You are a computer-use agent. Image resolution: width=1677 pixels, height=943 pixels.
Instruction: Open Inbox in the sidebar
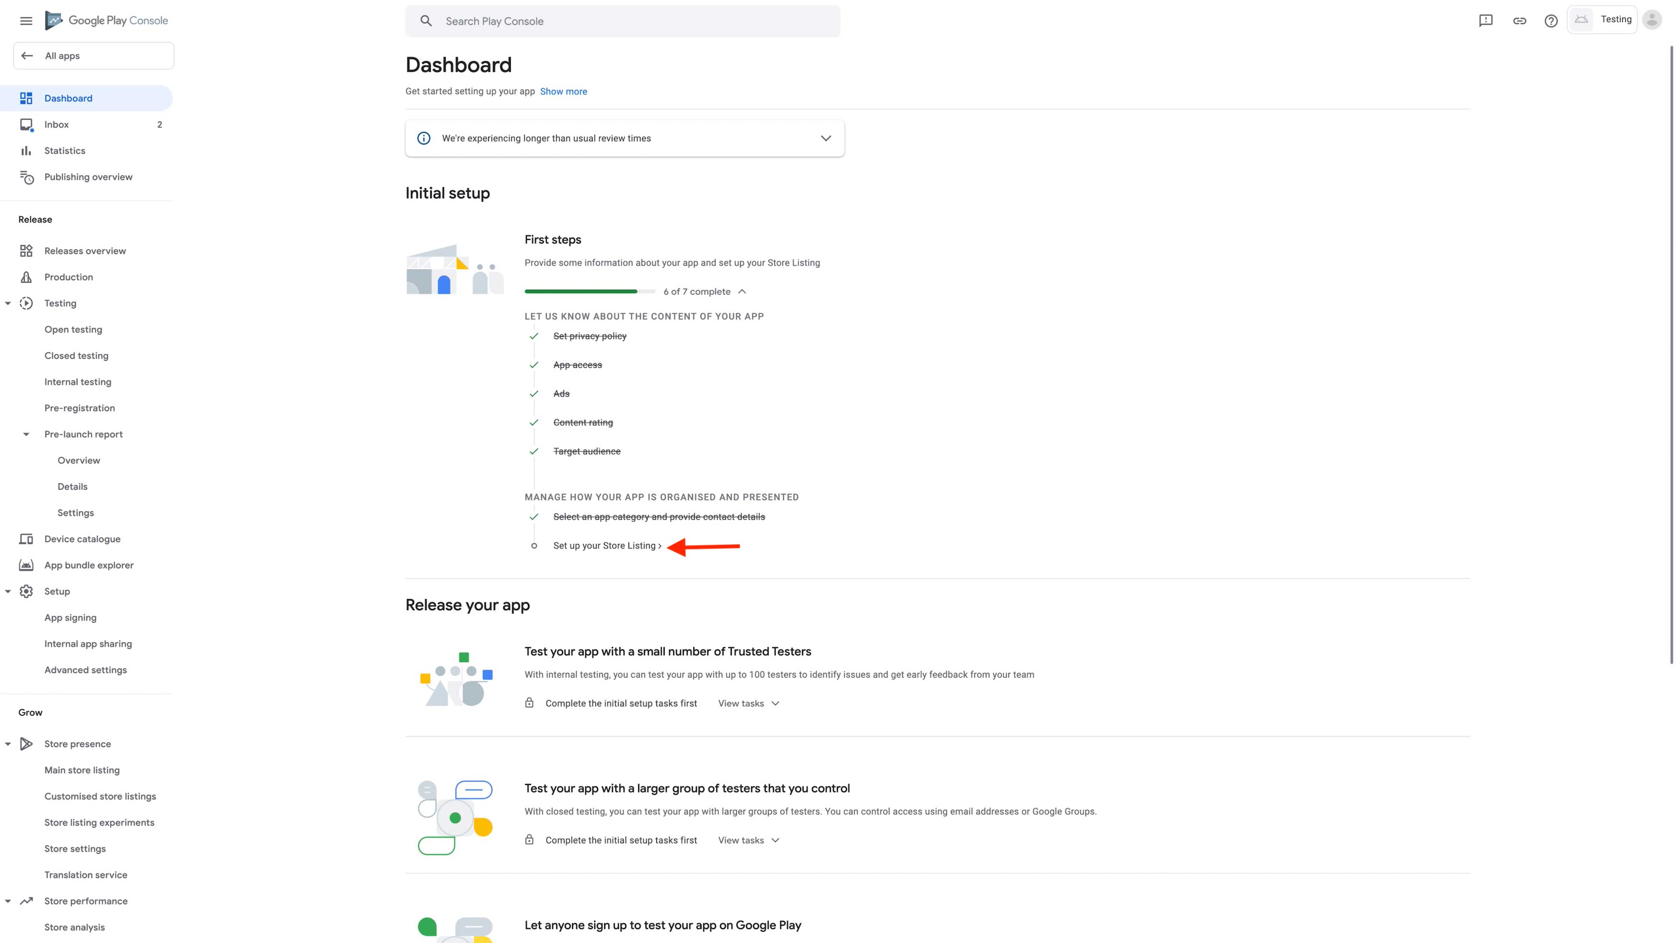(57, 125)
